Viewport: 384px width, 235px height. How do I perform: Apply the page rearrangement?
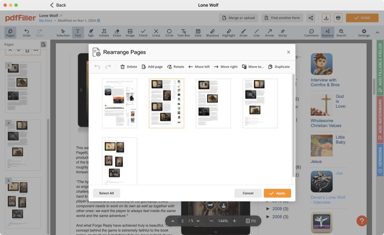[x=277, y=193]
